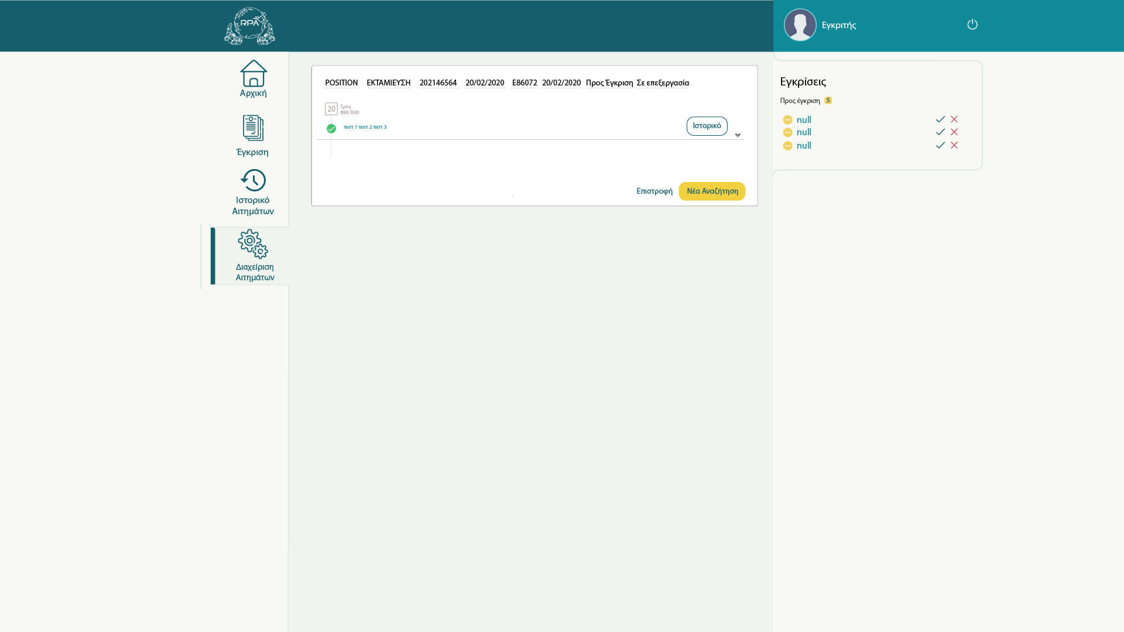Viewport: 1124px width, 632px height.
Task: Click the power logout icon
Action: point(972,25)
